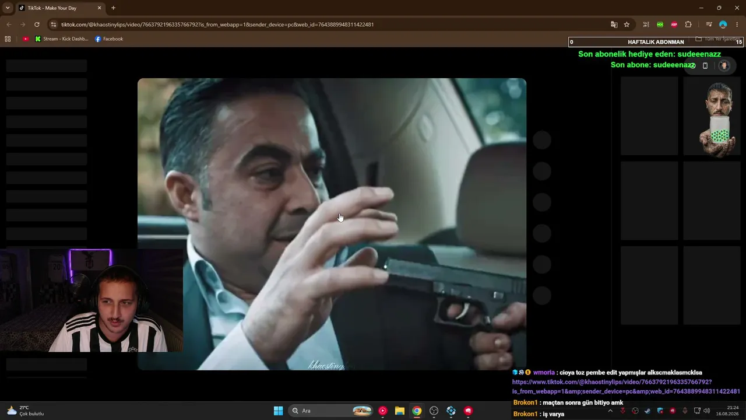Click the Google Translate icon in address bar
The image size is (746, 420).
(614, 24)
